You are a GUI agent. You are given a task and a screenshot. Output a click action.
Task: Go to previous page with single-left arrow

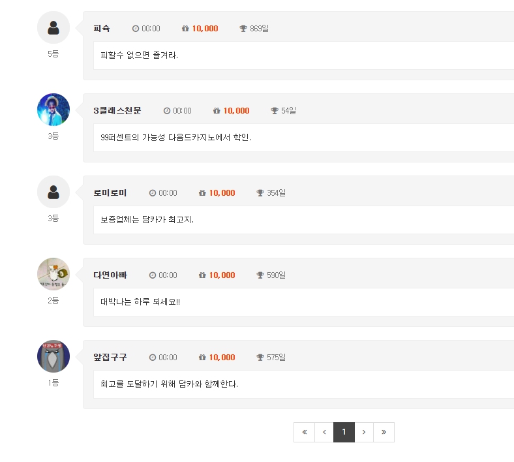(x=324, y=432)
